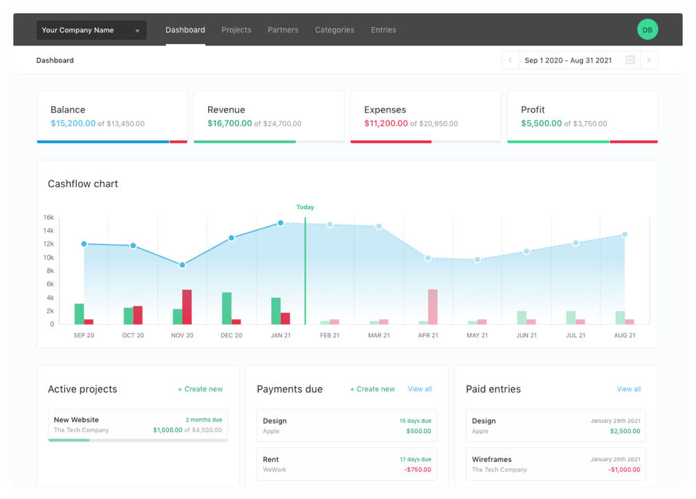This screenshot has width=696, height=499.
Task: Open the Projects tab
Action: point(236,30)
